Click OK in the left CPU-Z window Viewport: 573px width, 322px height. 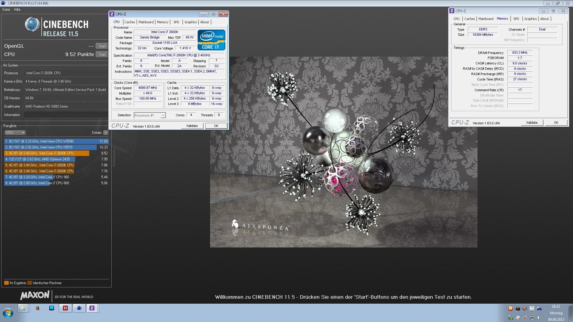coord(216,126)
